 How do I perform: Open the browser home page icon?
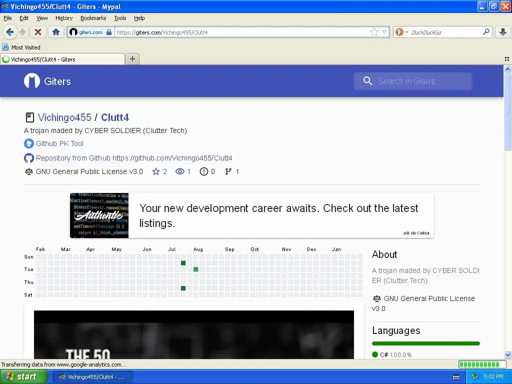point(56,32)
